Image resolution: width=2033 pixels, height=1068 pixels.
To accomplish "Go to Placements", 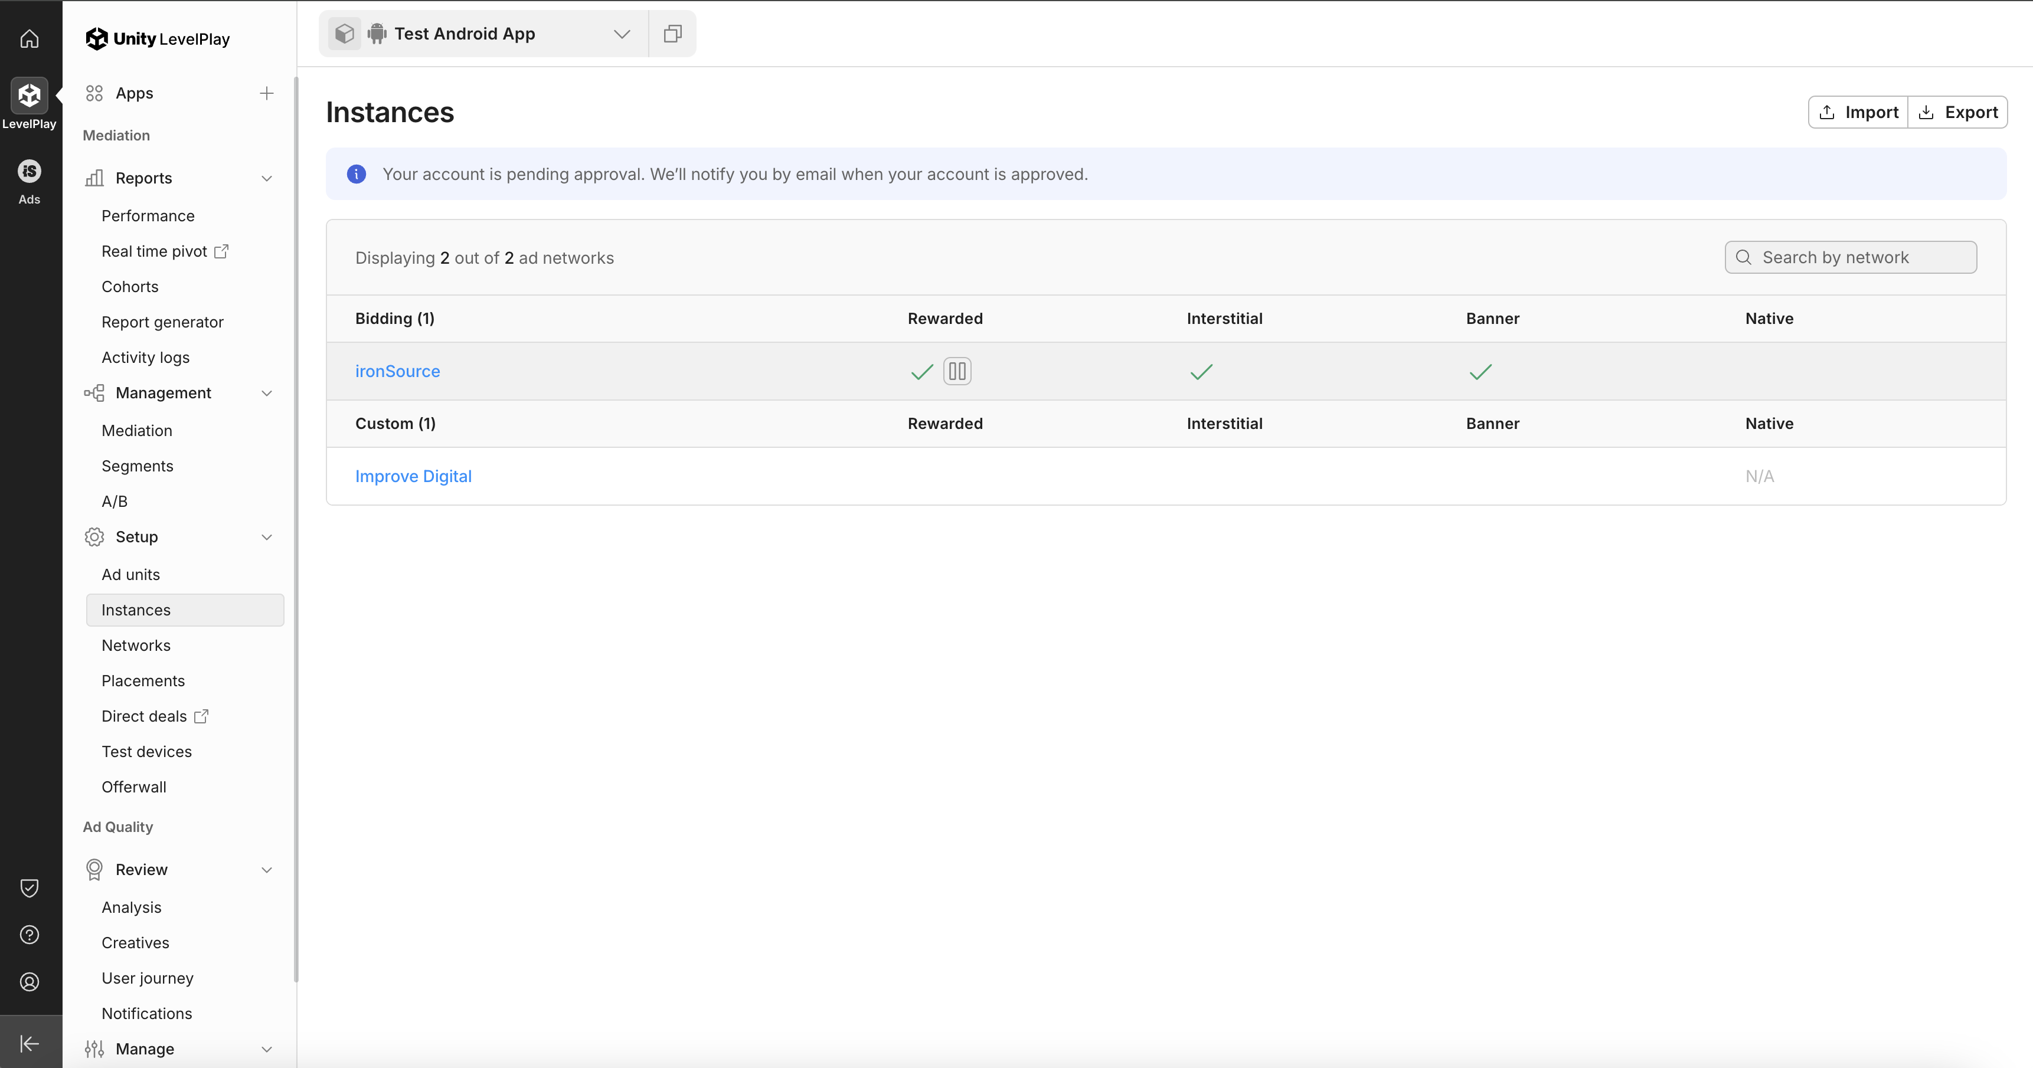I will pos(143,682).
